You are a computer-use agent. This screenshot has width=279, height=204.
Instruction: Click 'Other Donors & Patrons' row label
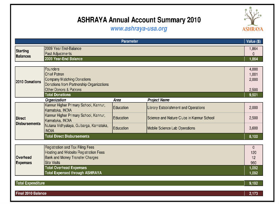63,90
